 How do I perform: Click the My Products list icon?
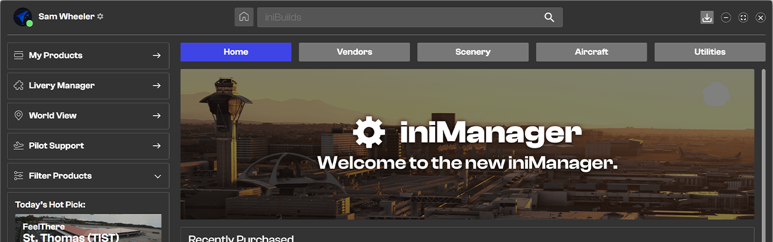(x=18, y=55)
